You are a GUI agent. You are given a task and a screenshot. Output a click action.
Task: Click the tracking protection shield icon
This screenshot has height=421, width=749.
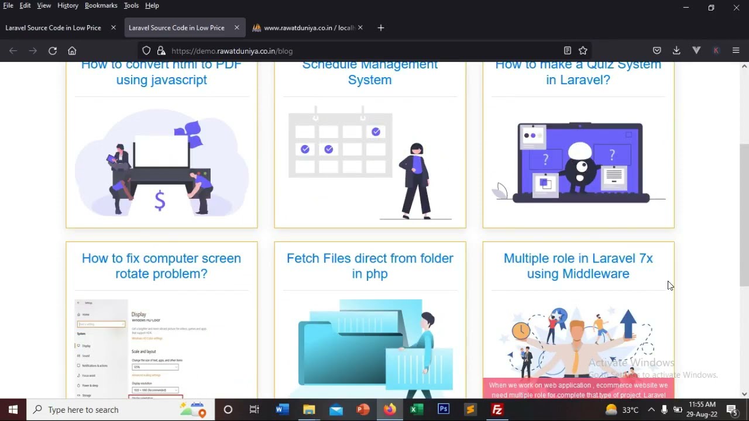(x=146, y=51)
